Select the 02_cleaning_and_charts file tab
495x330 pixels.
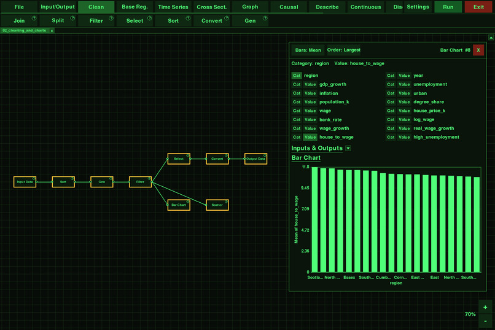tap(25, 31)
